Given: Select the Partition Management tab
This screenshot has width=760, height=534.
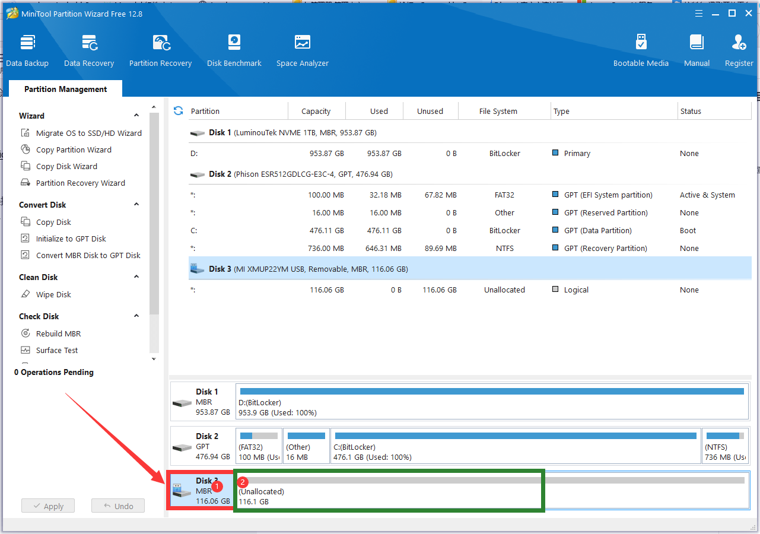Looking at the screenshot, I should (x=65, y=89).
